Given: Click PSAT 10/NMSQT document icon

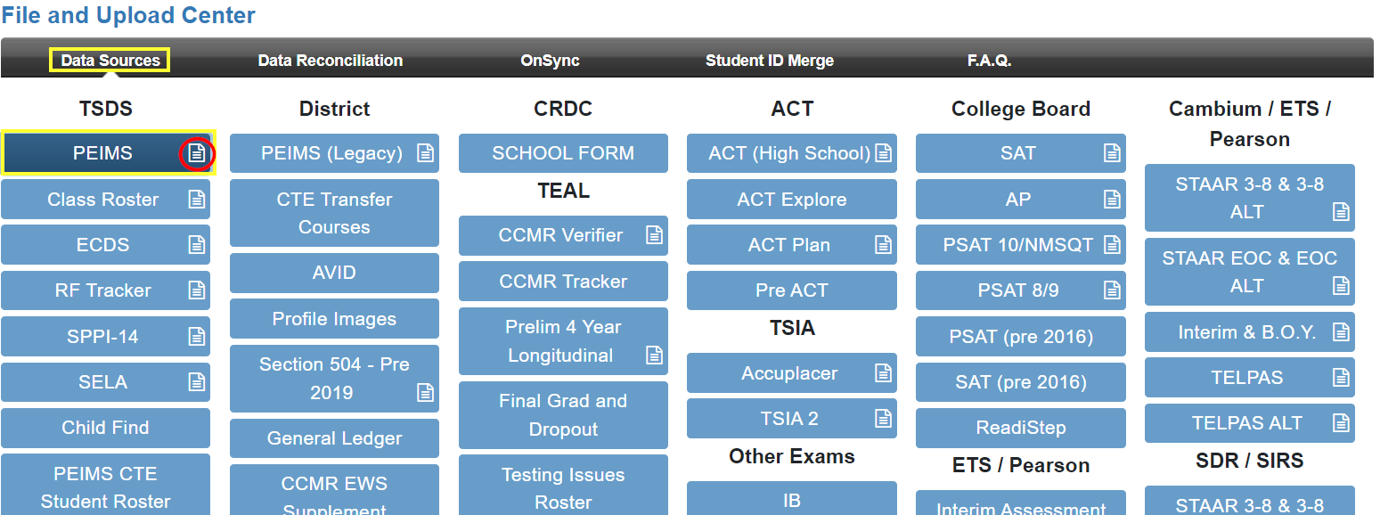Looking at the screenshot, I should [1112, 245].
